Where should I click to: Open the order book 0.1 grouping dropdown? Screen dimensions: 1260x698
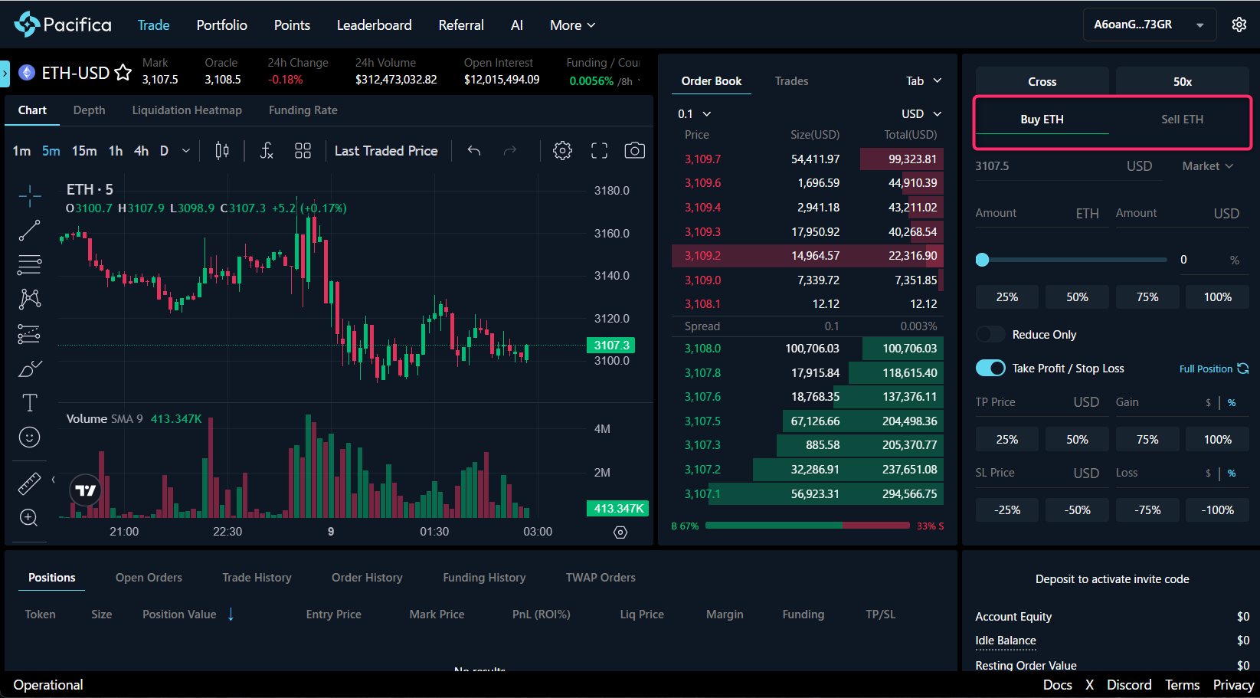point(694,114)
